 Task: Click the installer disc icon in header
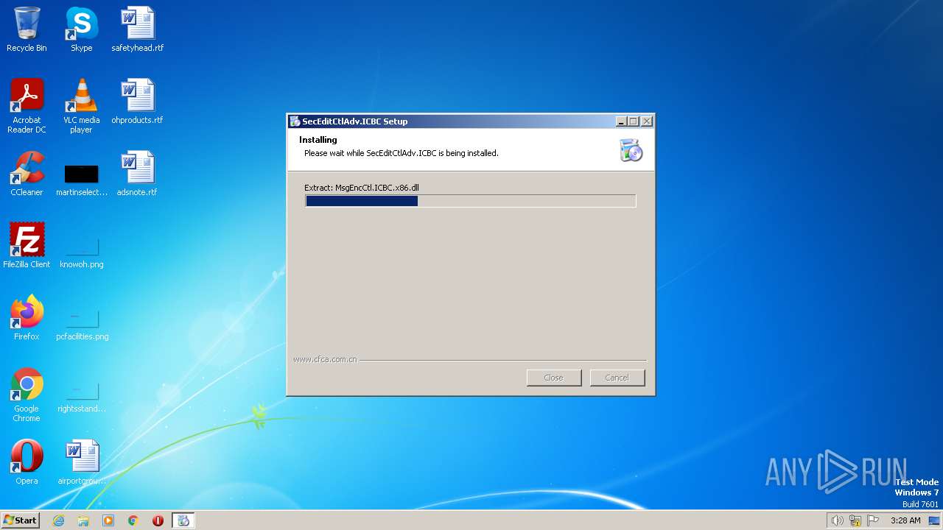[631, 149]
